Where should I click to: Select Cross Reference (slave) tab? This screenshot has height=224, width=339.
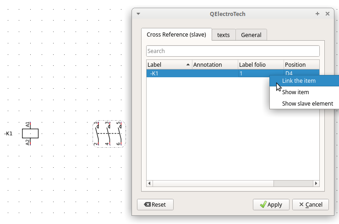pos(176,34)
